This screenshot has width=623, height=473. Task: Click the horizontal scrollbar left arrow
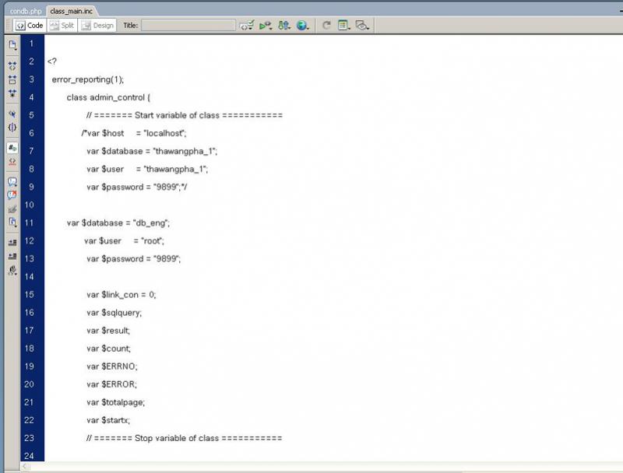(x=25, y=466)
